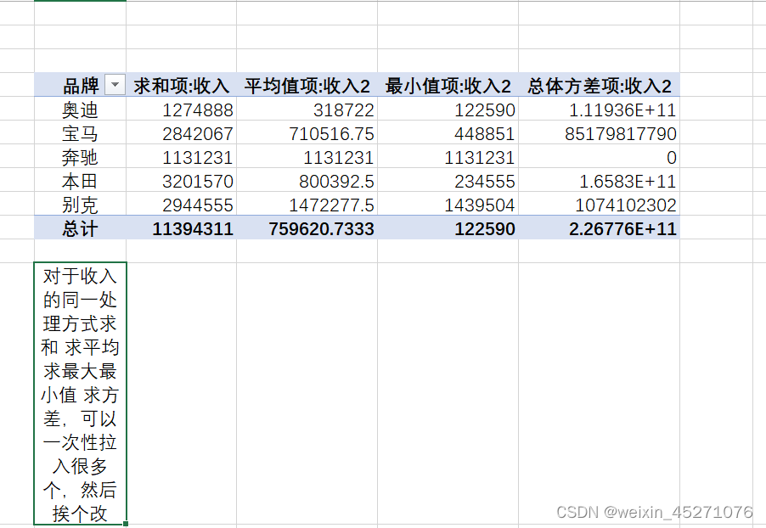Select cell with value 448851
Image resolution: width=766 pixels, height=528 pixels.
click(x=448, y=133)
